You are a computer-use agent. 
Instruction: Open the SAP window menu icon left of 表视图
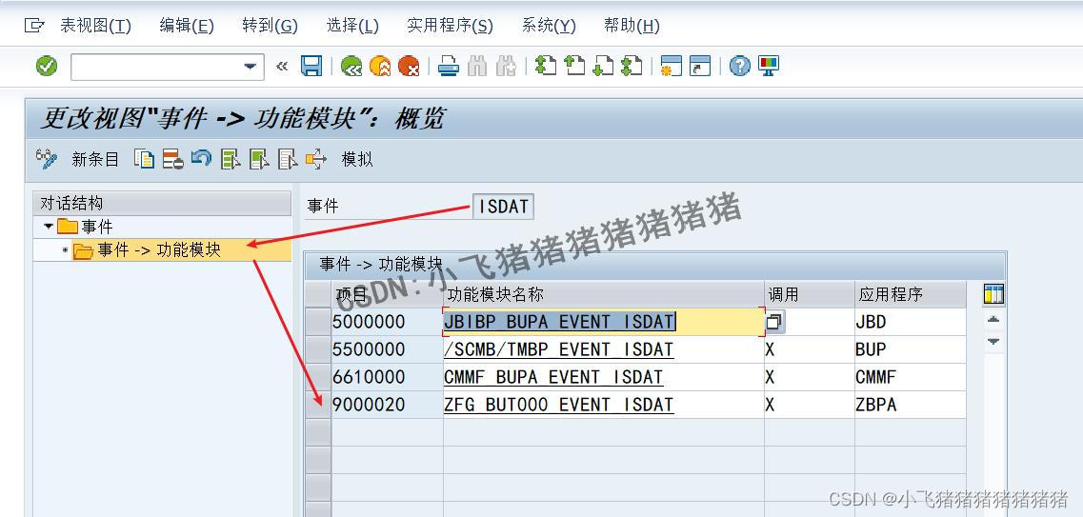(x=34, y=27)
